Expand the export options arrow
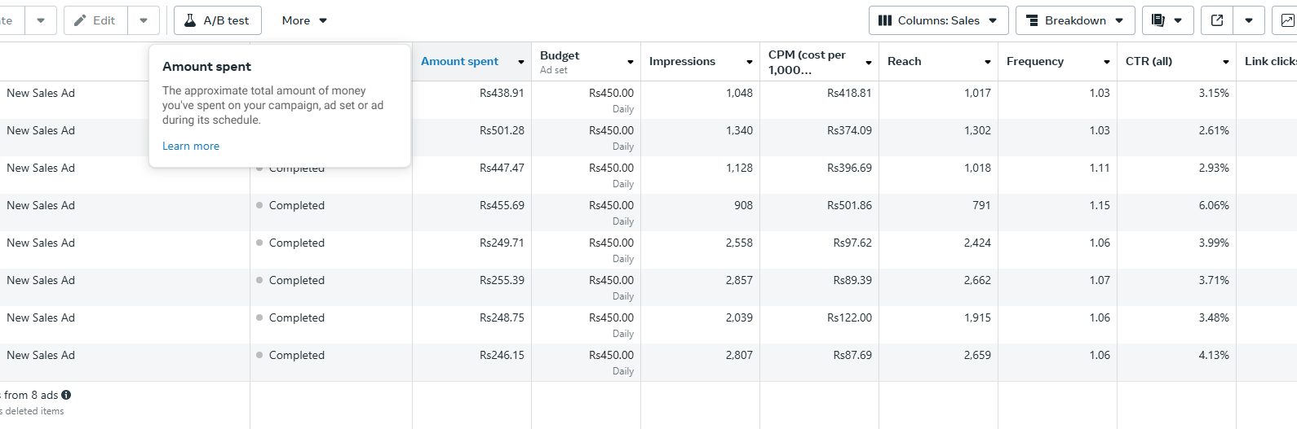The width and height of the screenshot is (1297, 429). [1248, 20]
